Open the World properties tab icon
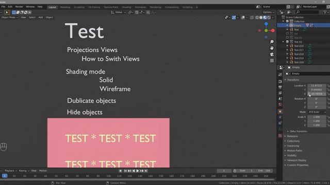This screenshot has width=330, height=185. coord(280,104)
